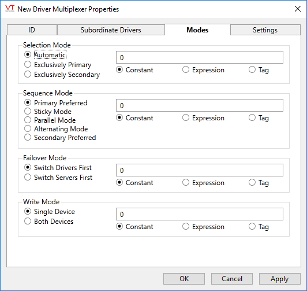Click the Cancel button

[232, 279]
